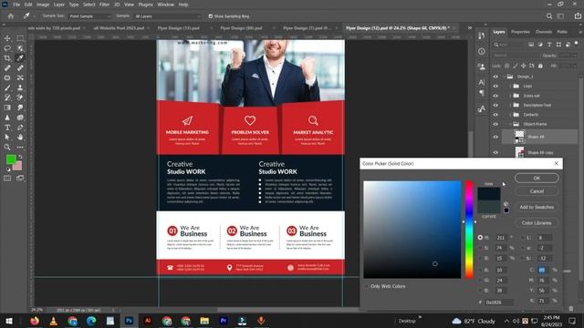Collapse the Object-Frame group
Image resolution: width=584 pixels, height=328 pixels.
[510, 124]
